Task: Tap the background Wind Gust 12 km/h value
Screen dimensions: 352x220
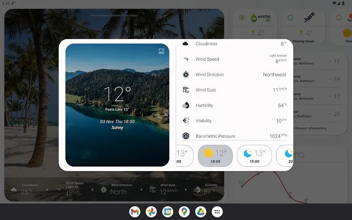Action: [169, 191]
